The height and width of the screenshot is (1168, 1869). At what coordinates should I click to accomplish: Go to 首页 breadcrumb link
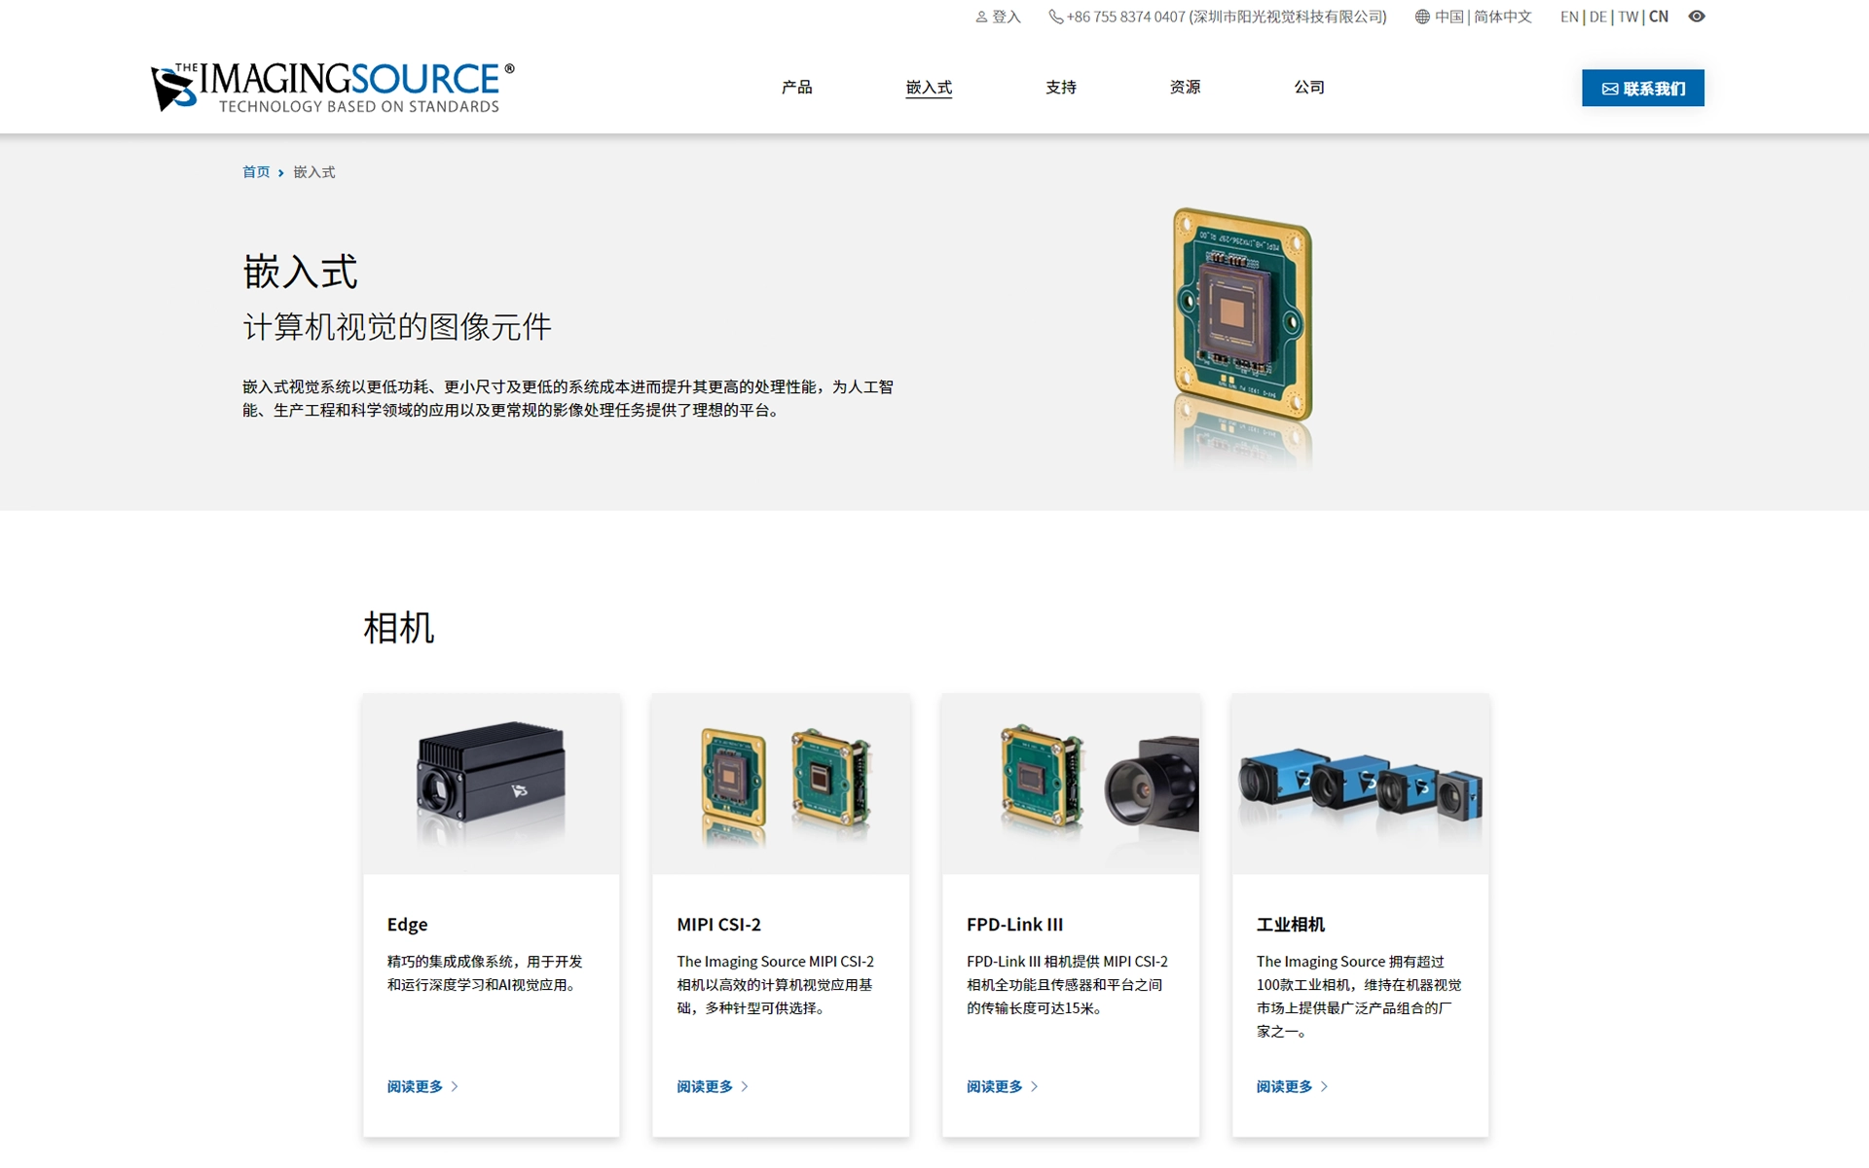pos(256,172)
